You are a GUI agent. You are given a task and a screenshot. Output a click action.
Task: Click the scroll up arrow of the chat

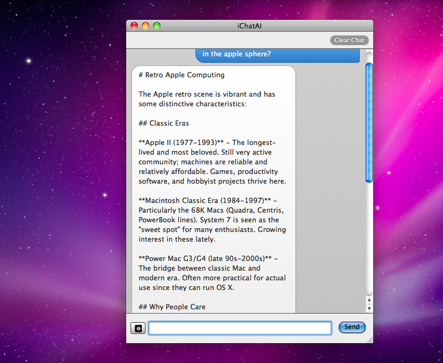tap(369, 300)
